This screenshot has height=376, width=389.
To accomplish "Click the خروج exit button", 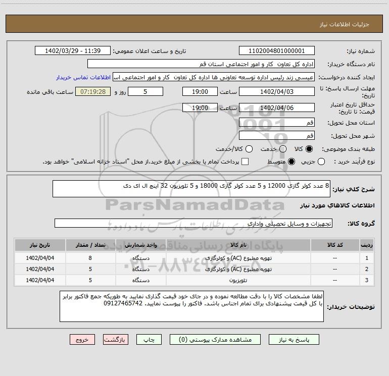I will click(x=82, y=340).
